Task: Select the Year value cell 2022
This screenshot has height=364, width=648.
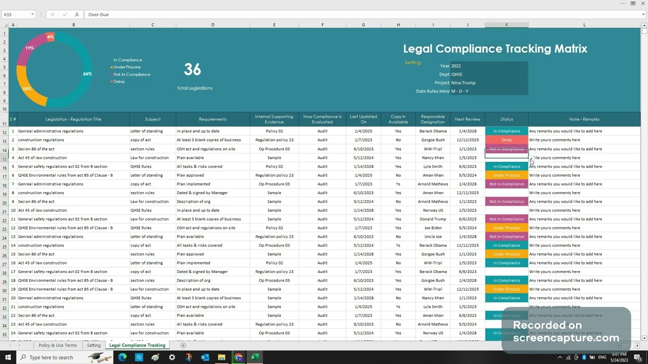Action: 489,66
